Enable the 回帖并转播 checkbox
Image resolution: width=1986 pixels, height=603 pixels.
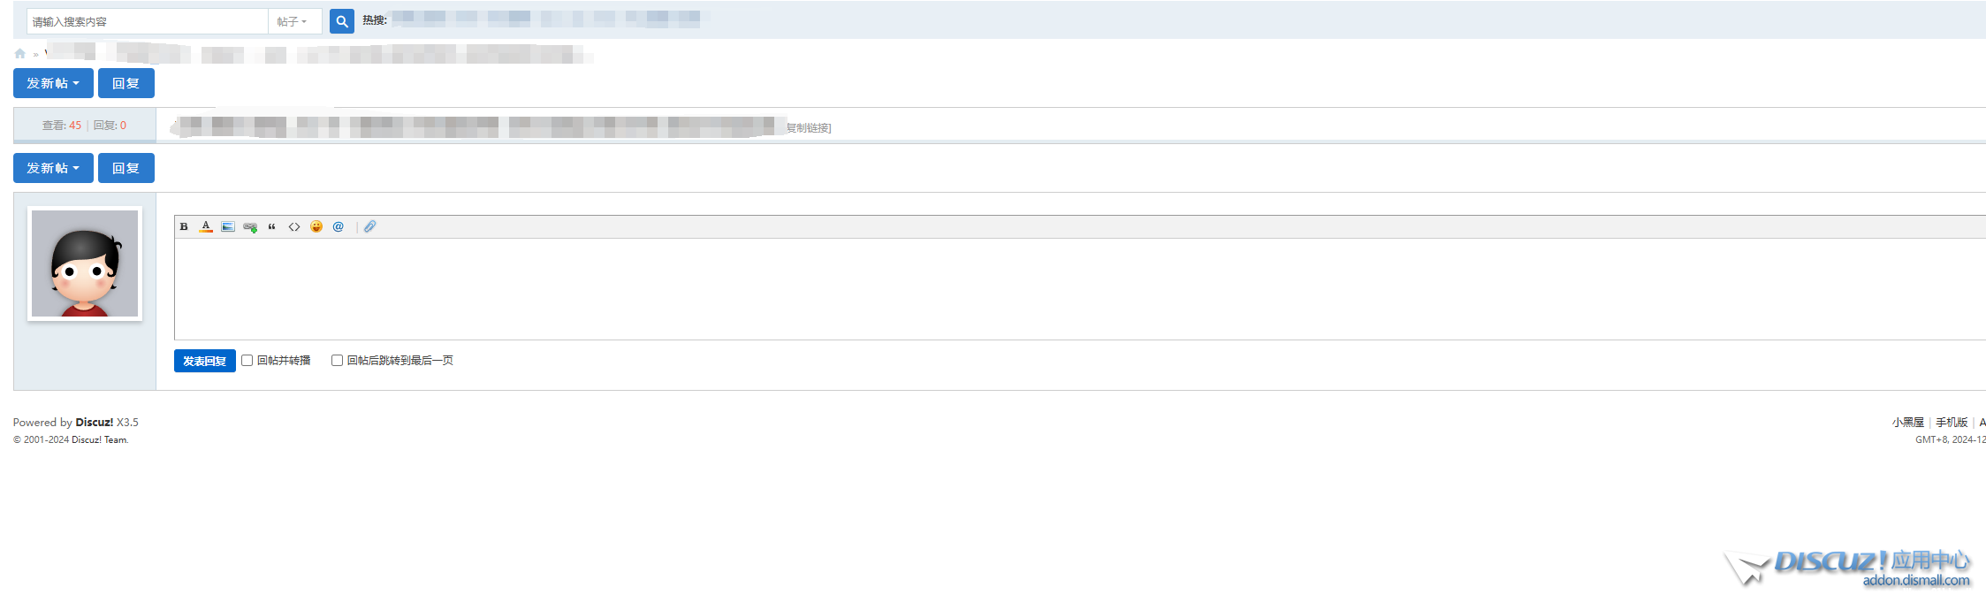(x=247, y=361)
